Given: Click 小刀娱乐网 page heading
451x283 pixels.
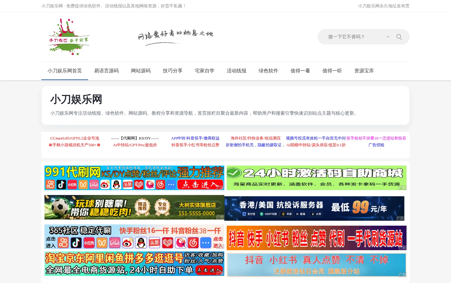Looking at the screenshot, I should (x=76, y=99).
